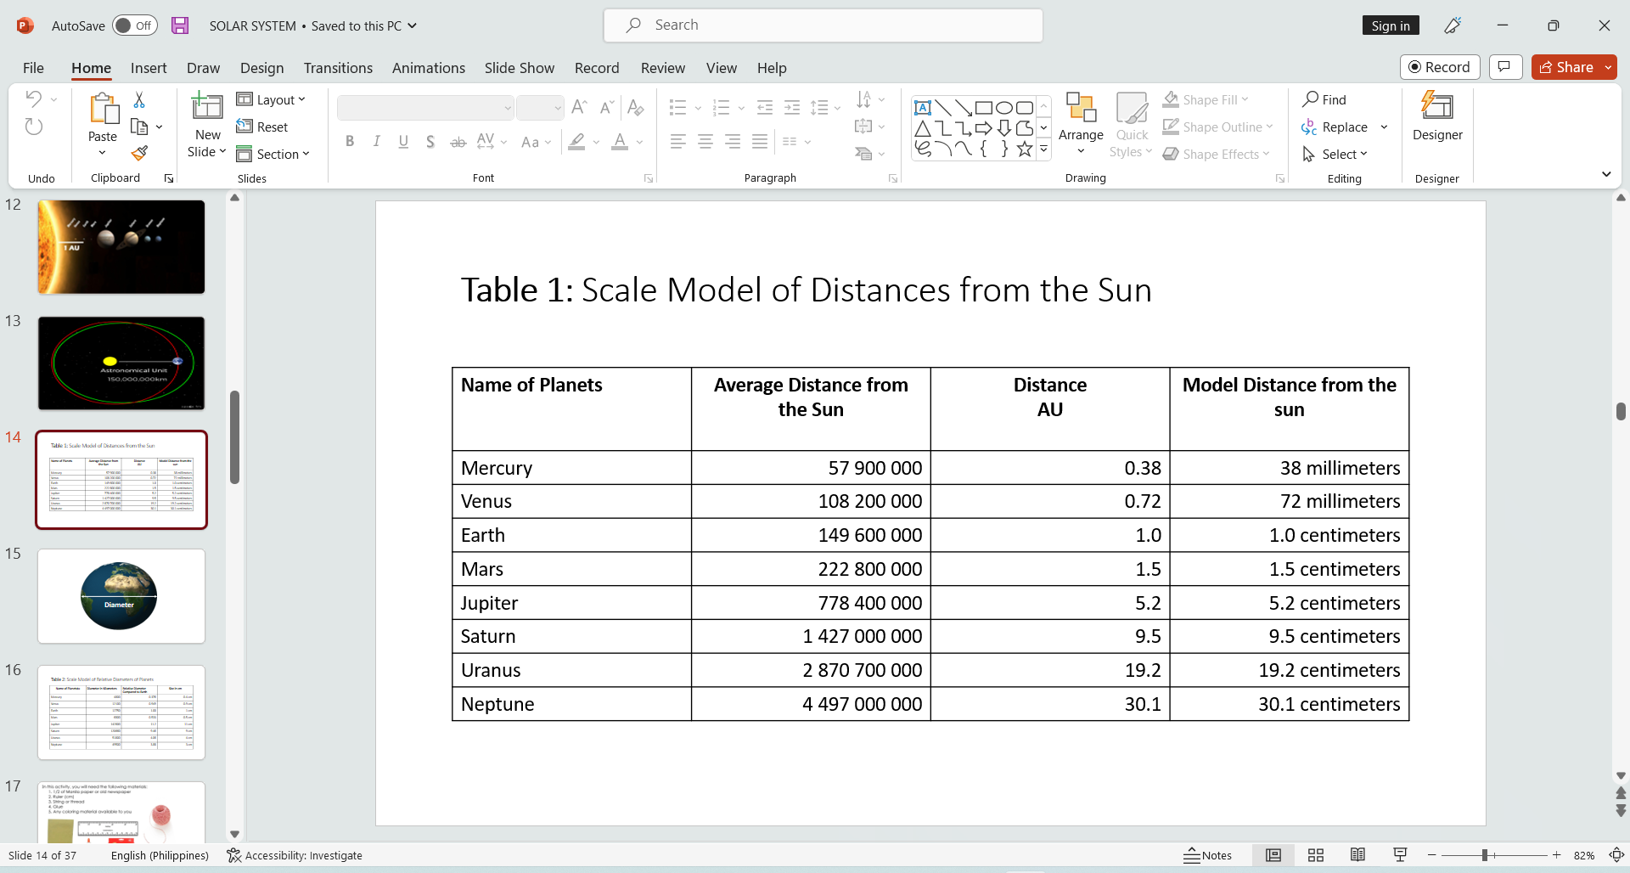Open Reading View from status bar
The image size is (1630, 873).
click(x=1357, y=855)
